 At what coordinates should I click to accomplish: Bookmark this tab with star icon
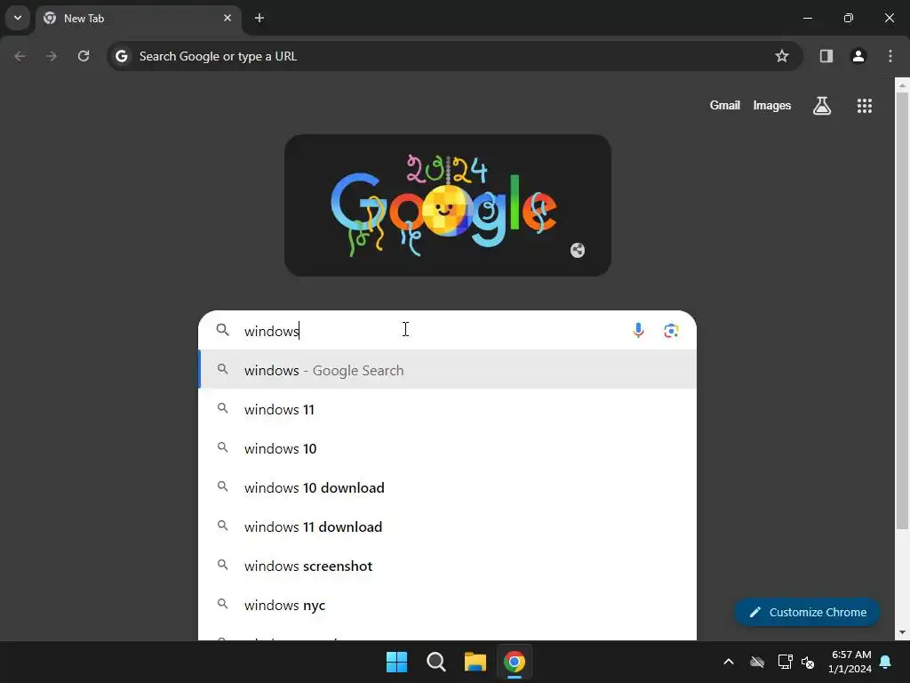782,56
